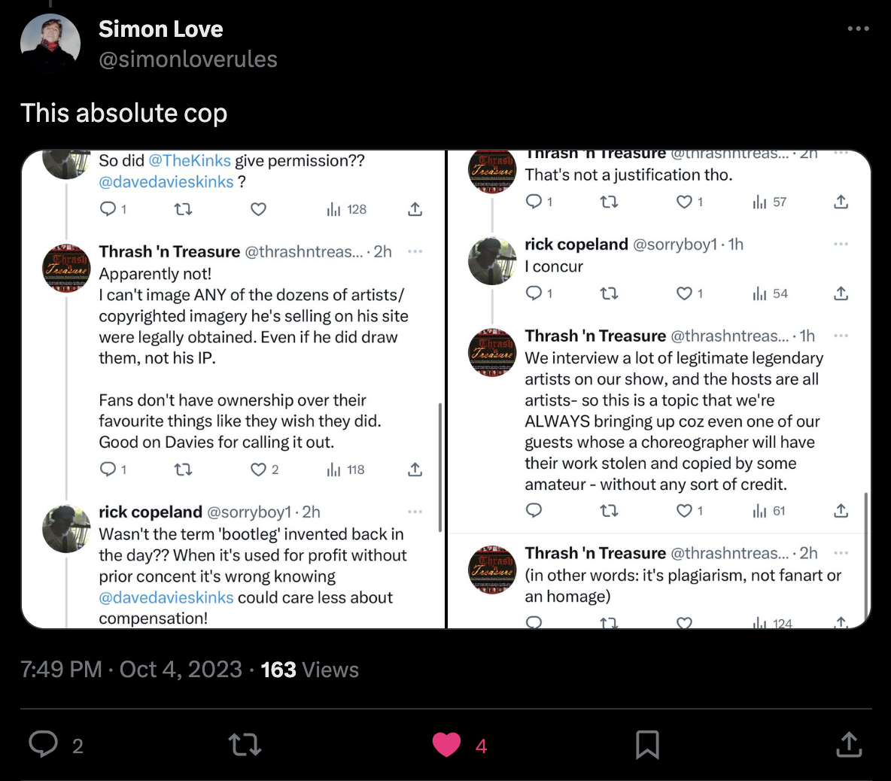The width and height of the screenshot is (891, 781).
Task: Open the @simonloverules handle link
Action: tap(188, 59)
